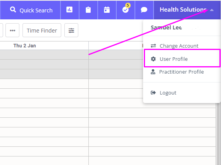Click the Logout exit arrow icon
The image size is (221, 165).
153,93
